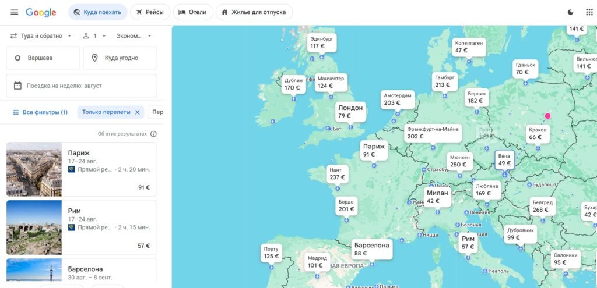Select Дубровник 99 € map label

(x=521, y=234)
